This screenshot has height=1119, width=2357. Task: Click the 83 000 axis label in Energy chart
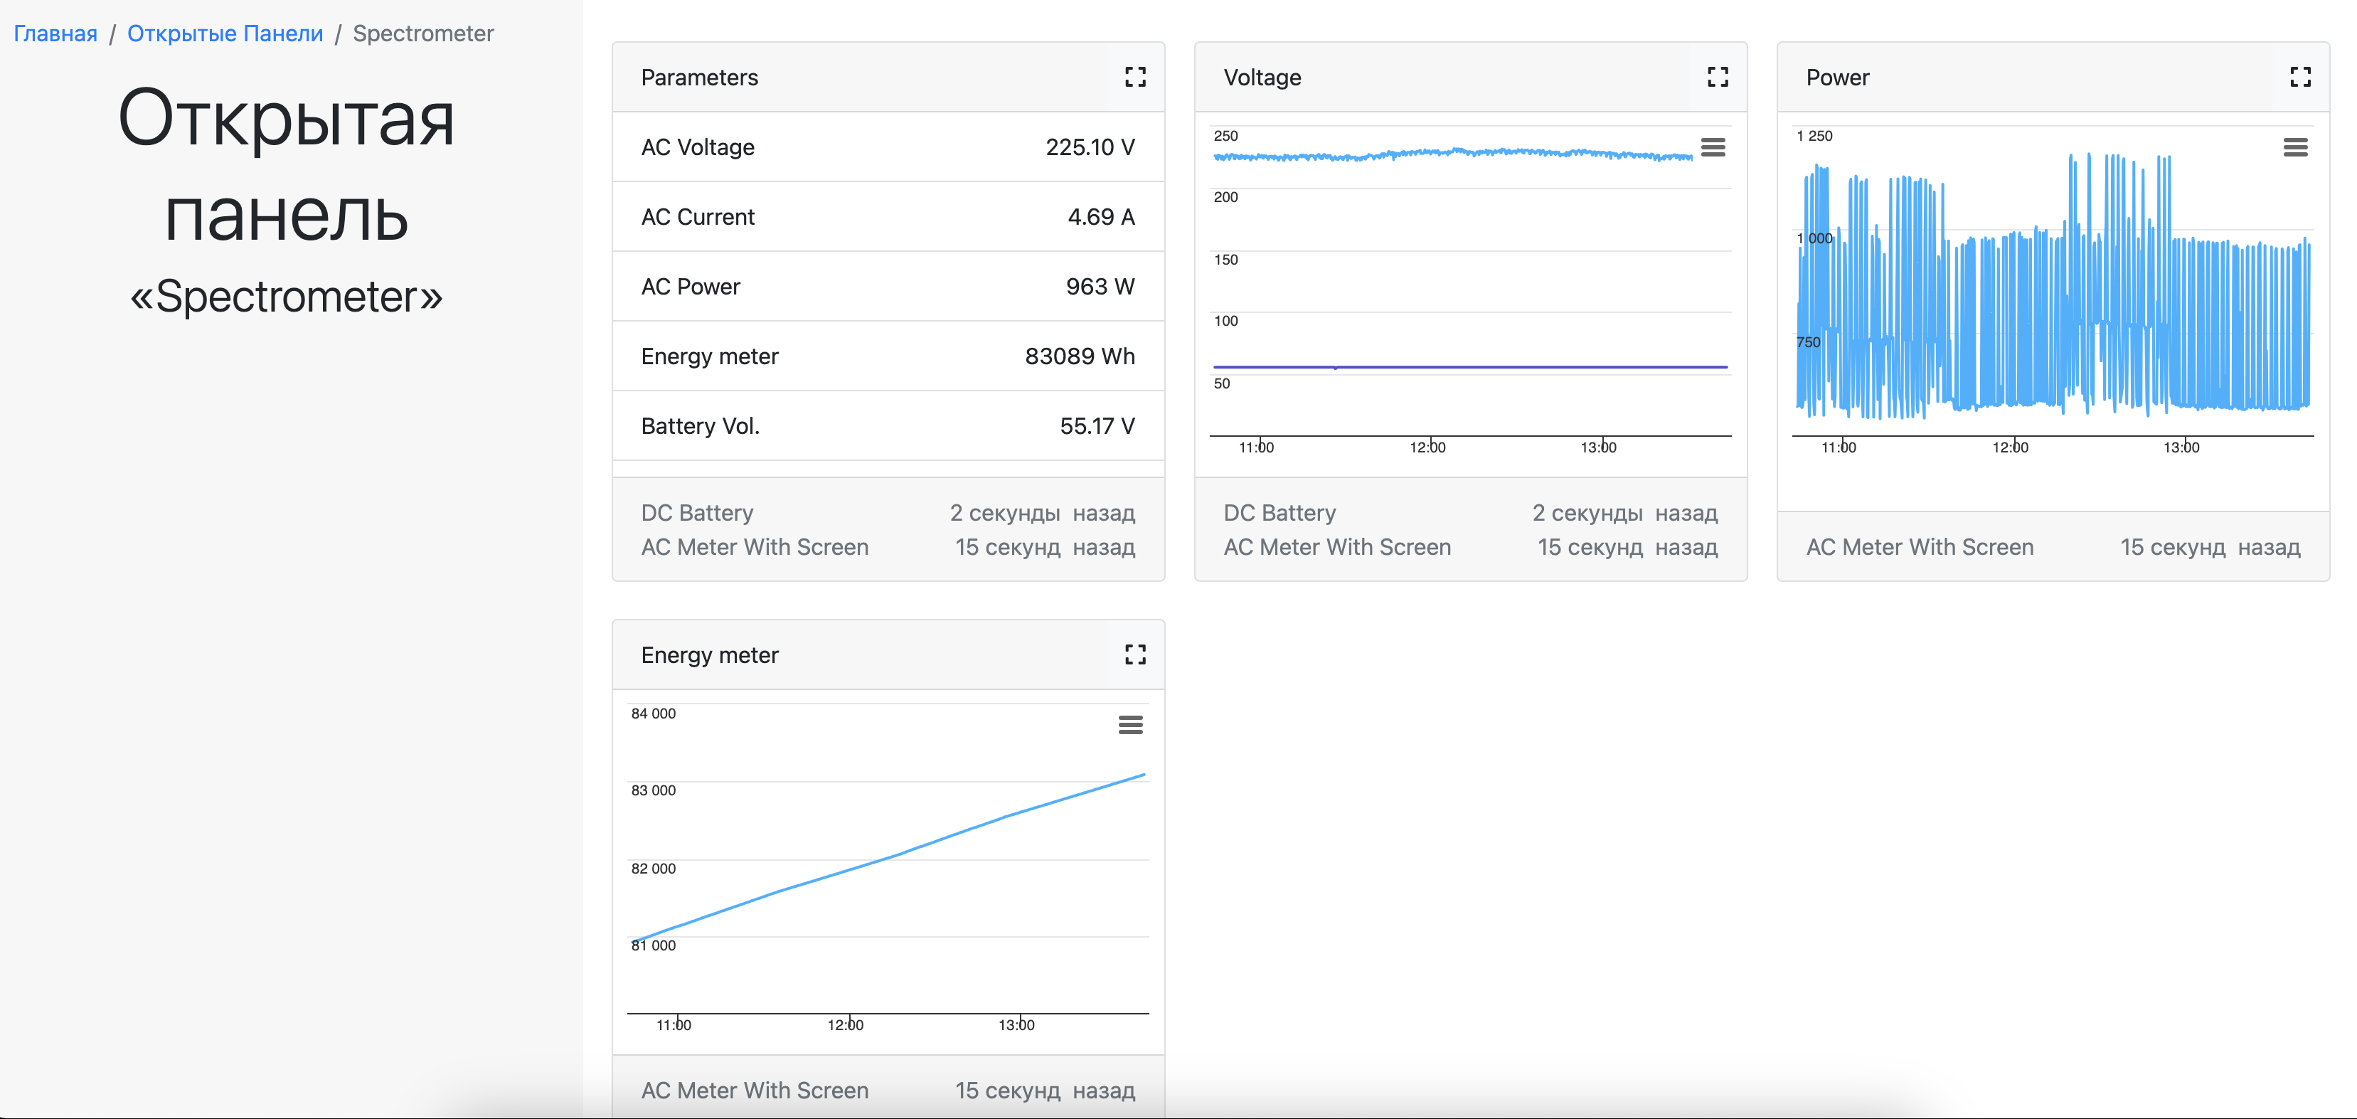pos(654,790)
